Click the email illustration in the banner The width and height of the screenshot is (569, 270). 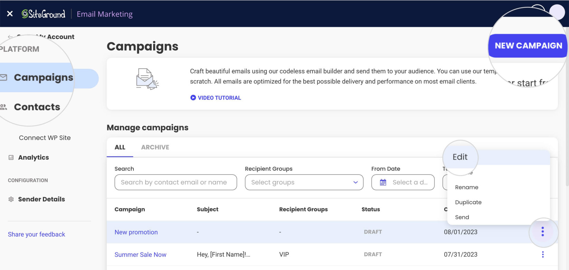click(x=147, y=79)
